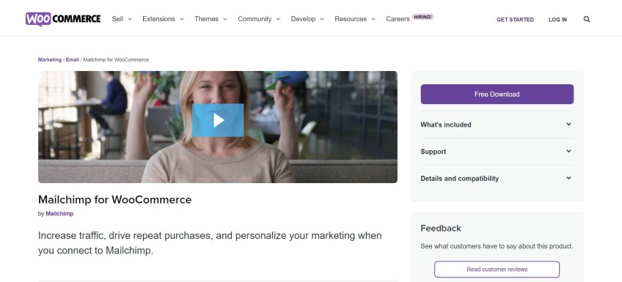622x282 pixels.
Task: Click the Themes menu chevron
Action: click(x=225, y=19)
